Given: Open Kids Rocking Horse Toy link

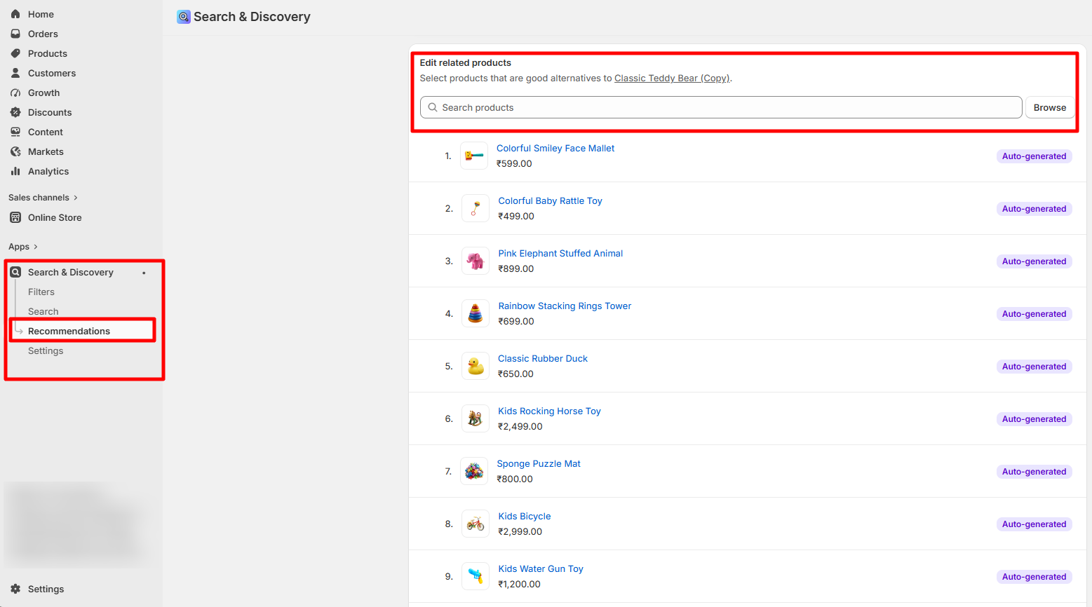Looking at the screenshot, I should click(549, 411).
